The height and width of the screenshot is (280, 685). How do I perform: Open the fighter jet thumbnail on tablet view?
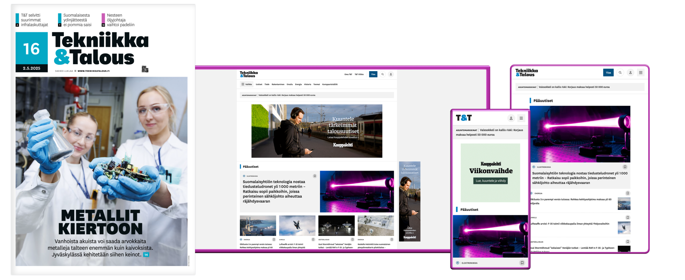click(x=624, y=228)
